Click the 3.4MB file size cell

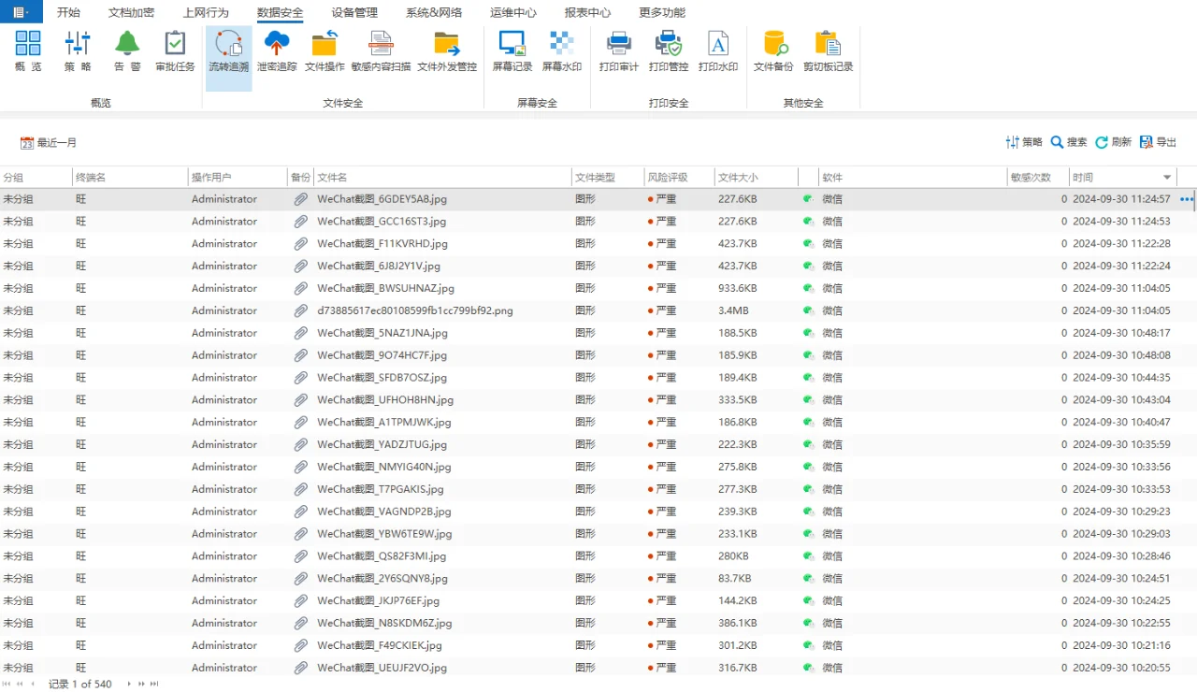[733, 310]
